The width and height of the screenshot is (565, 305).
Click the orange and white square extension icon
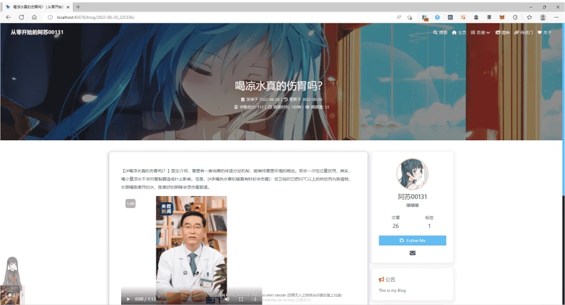point(463,18)
